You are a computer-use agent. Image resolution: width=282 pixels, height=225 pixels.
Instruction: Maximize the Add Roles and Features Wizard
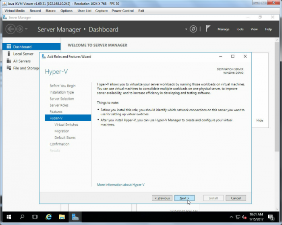click(233, 56)
